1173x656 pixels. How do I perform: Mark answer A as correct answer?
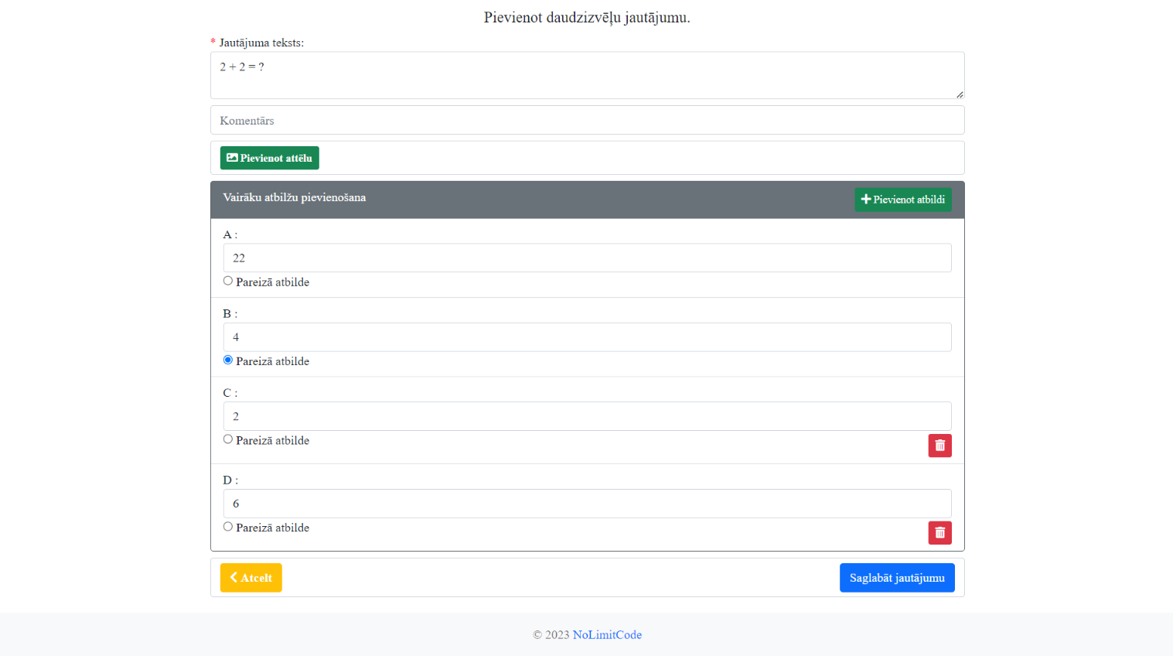point(228,281)
